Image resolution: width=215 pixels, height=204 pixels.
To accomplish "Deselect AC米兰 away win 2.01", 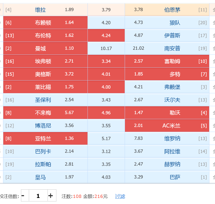I will coord(167,125).
